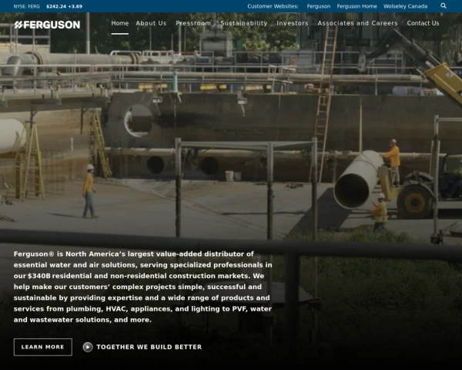462x370 pixels.
Task: Open Together We Build Better link
Action: (x=149, y=347)
